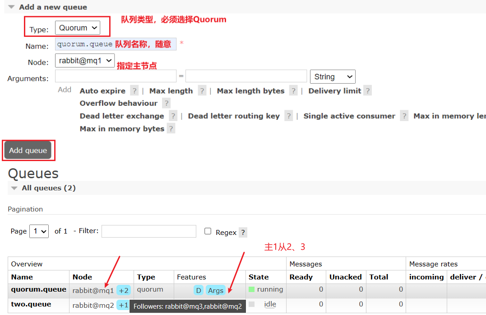Click Dead letter exchange argument link
This screenshot has height=315, width=486.
pos(122,116)
